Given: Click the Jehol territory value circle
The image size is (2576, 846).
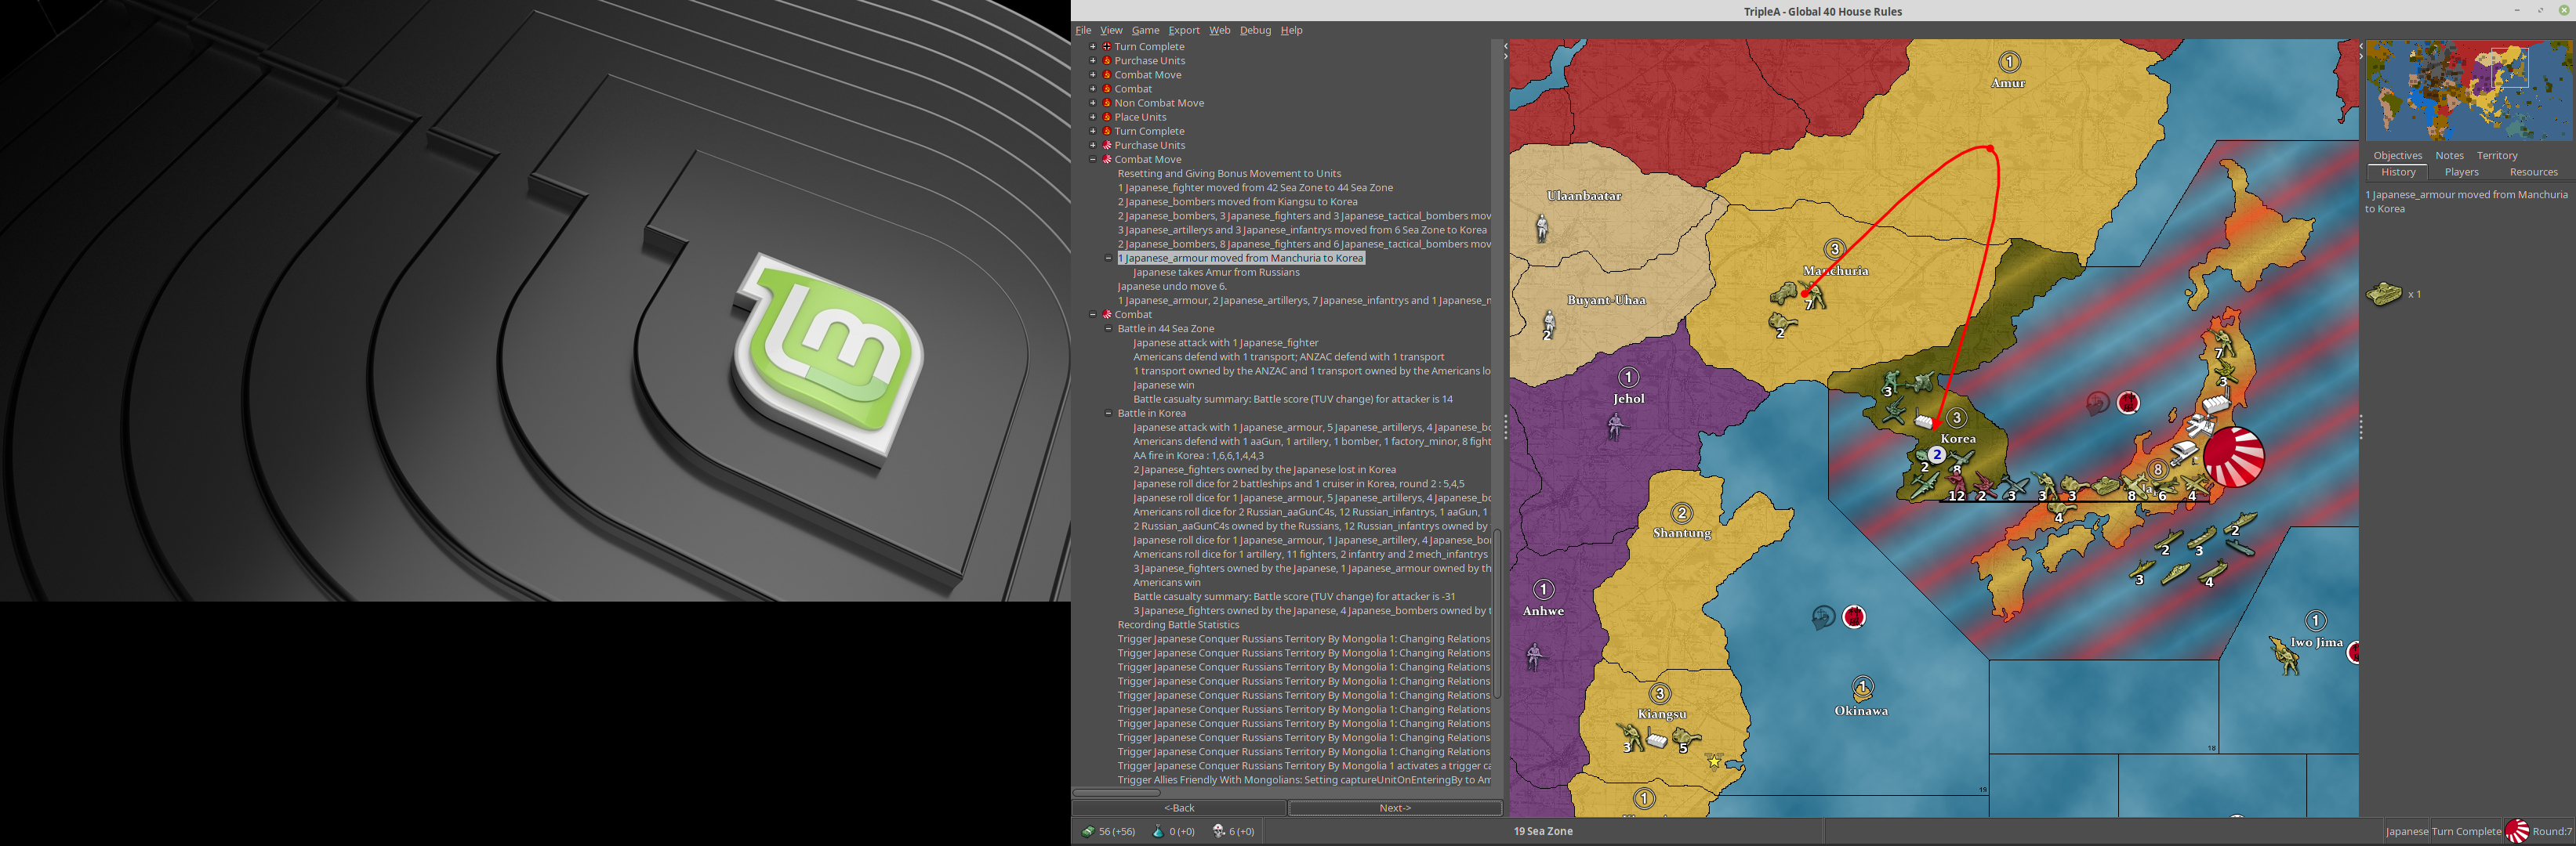Looking at the screenshot, I should [1628, 378].
